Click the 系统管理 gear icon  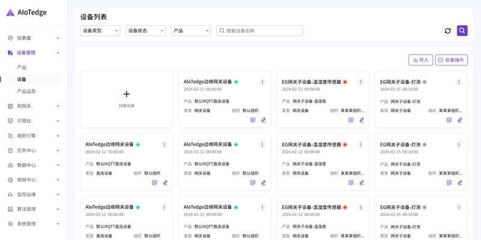pyautogui.click(x=10, y=224)
